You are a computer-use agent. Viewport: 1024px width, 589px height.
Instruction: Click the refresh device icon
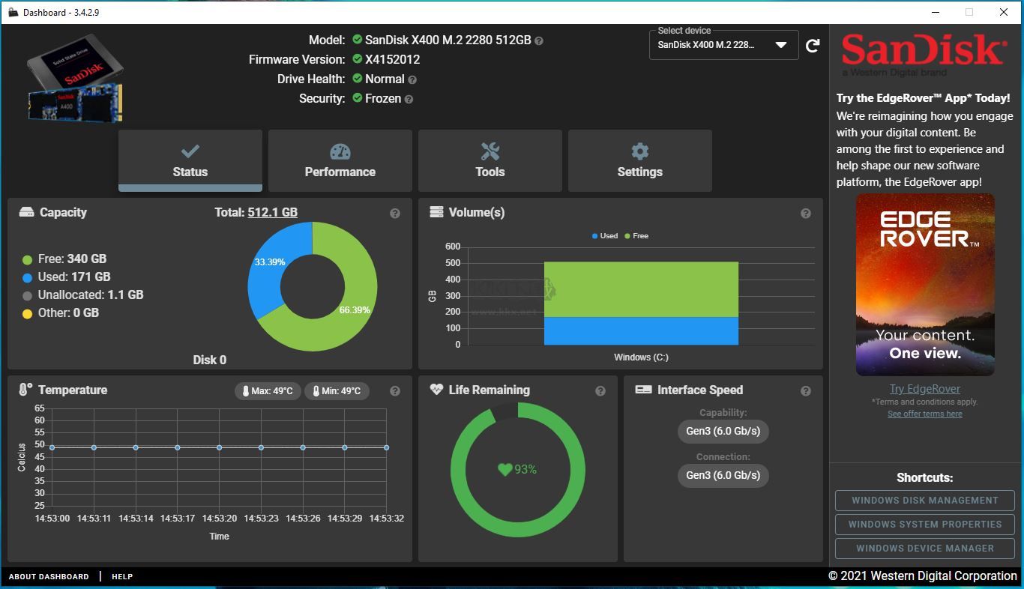tap(812, 45)
